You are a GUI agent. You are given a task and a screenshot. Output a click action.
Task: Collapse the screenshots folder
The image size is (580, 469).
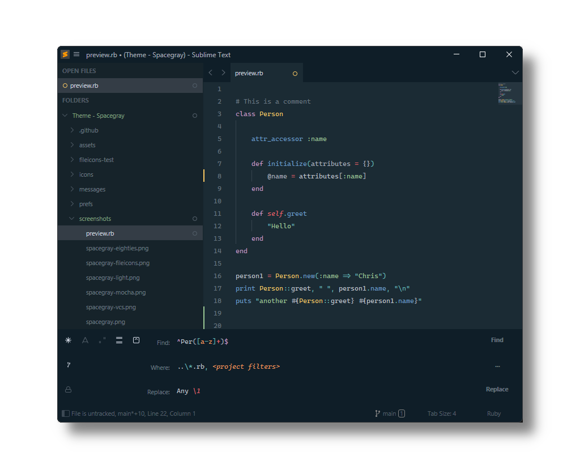pos(72,219)
